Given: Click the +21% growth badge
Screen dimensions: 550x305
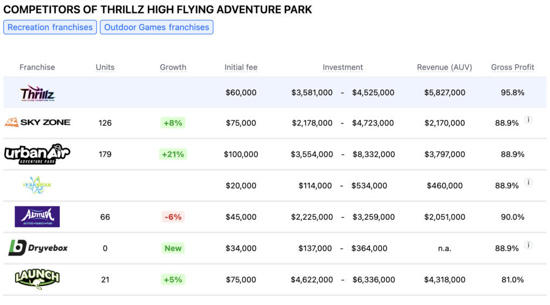Looking at the screenshot, I should [x=173, y=154].
